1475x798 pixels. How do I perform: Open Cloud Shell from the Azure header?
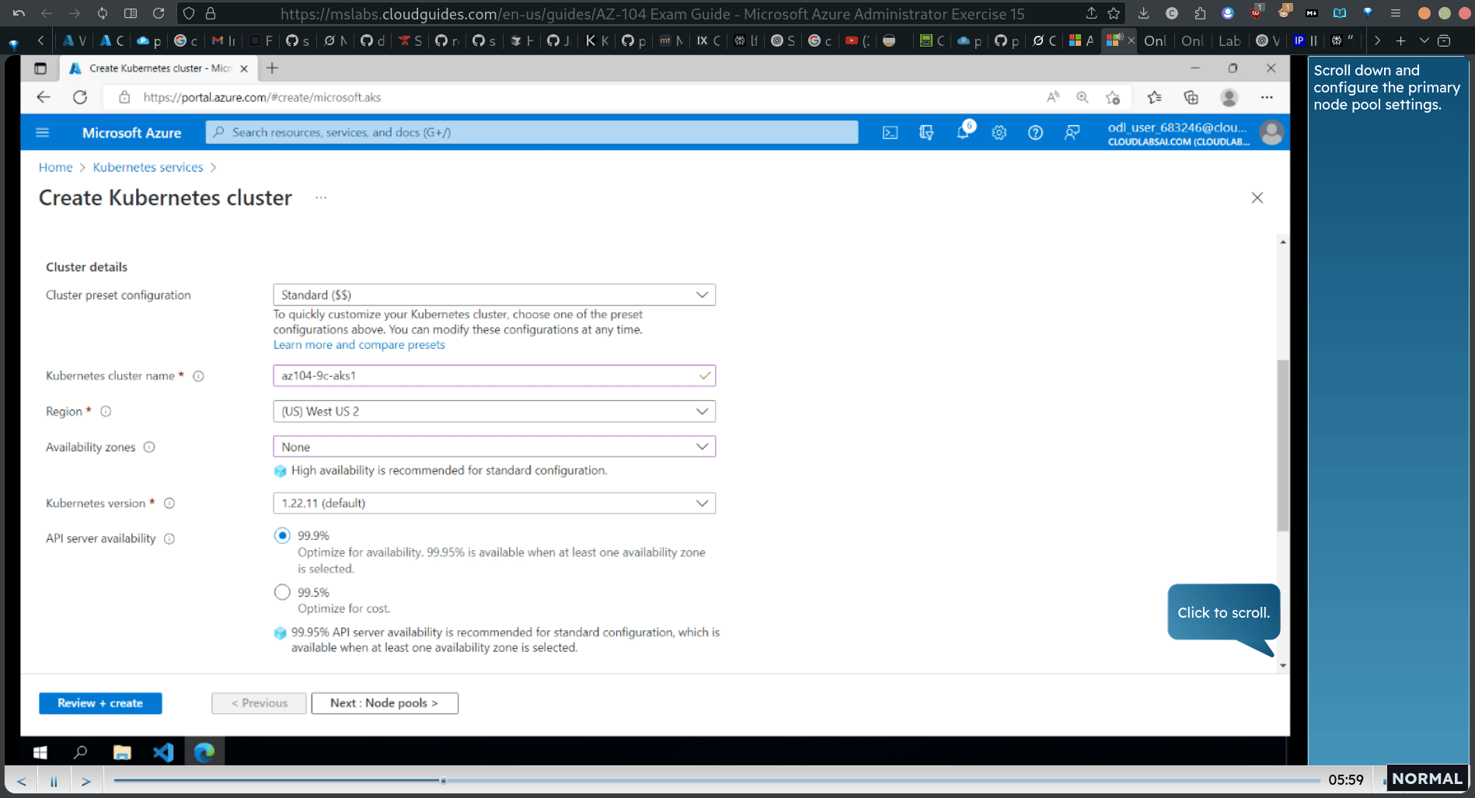890,133
